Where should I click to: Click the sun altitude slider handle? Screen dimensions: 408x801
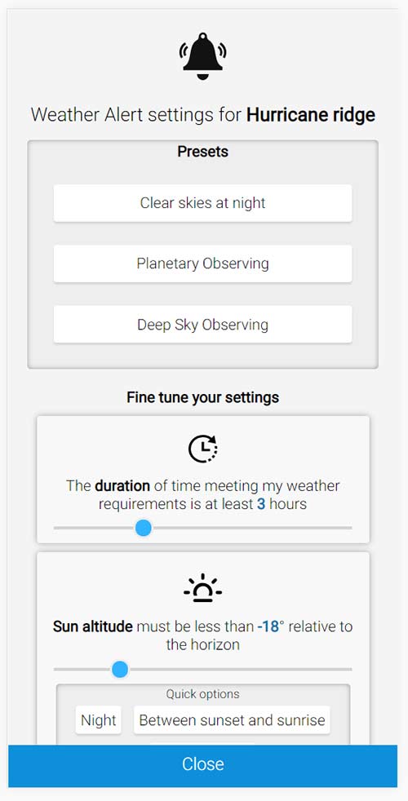point(120,669)
